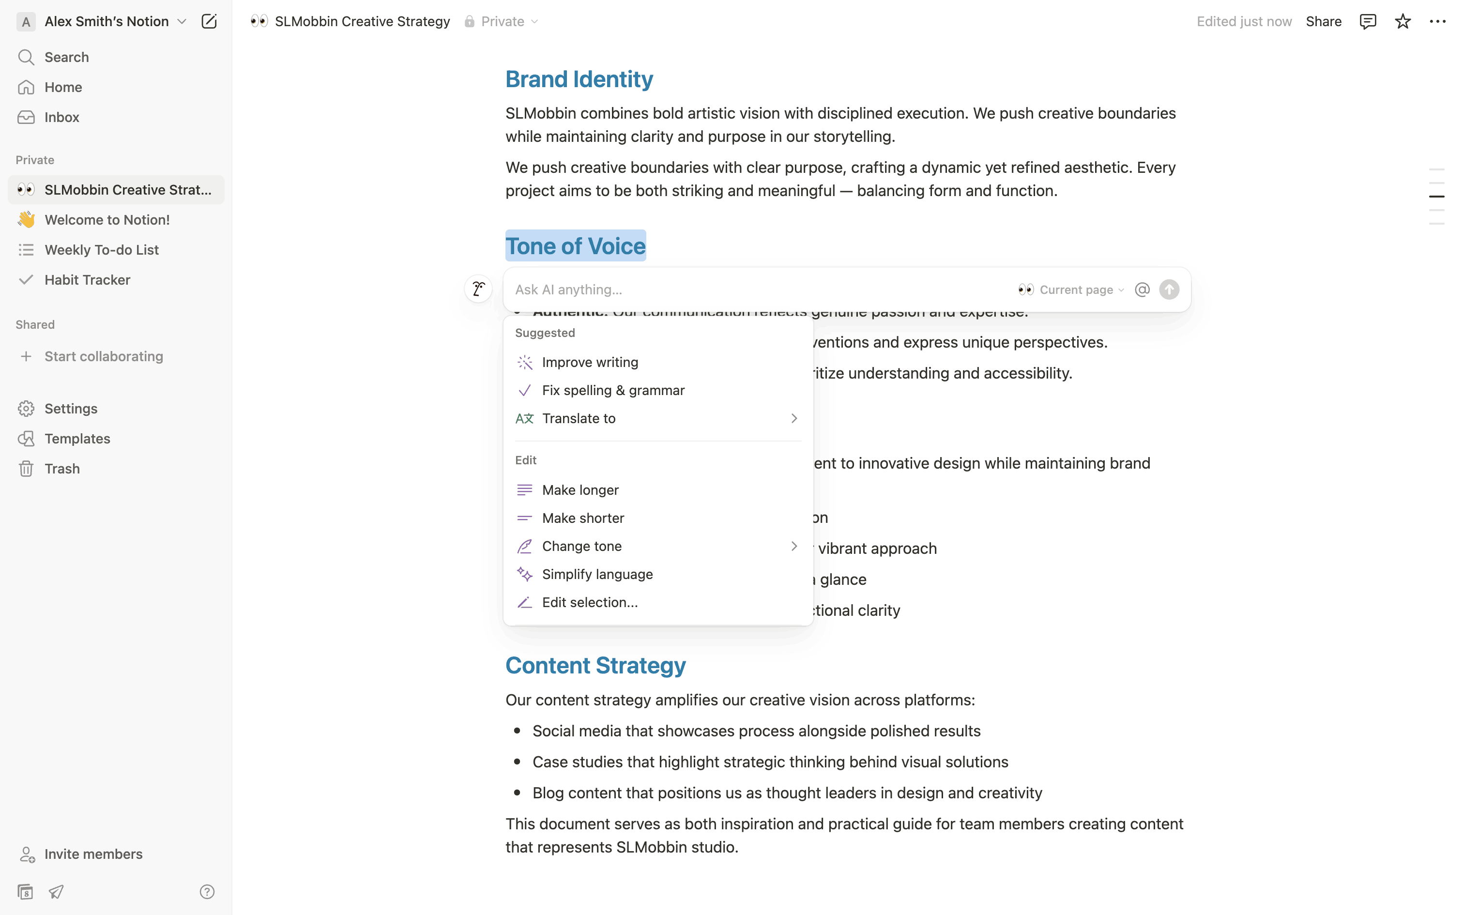Image resolution: width=1464 pixels, height=915 pixels.
Task: Expand the Translate to submenu
Action: 657,419
